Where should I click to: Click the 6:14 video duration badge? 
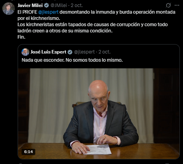click(x=29, y=152)
